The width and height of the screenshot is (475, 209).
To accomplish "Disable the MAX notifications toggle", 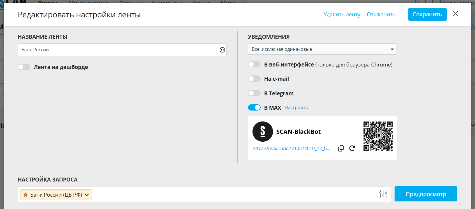I will tap(254, 107).
